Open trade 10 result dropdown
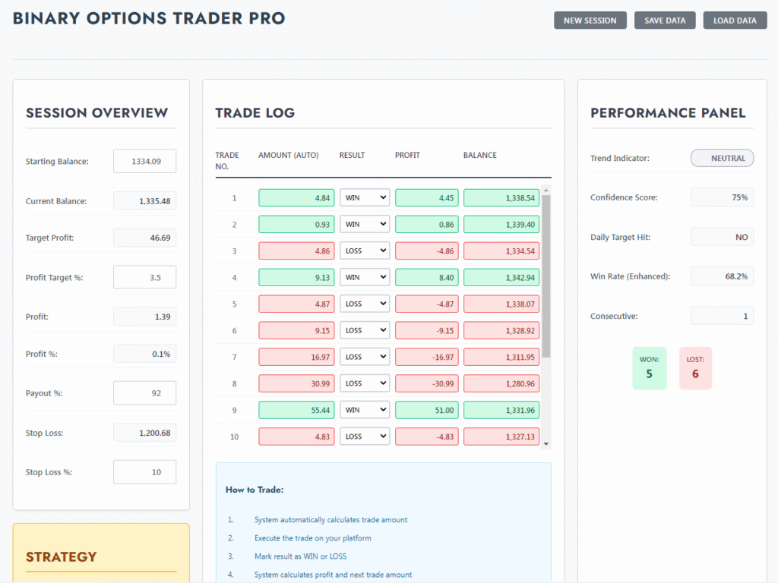Image resolution: width=778 pixels, height=583 pixels. 365,436
